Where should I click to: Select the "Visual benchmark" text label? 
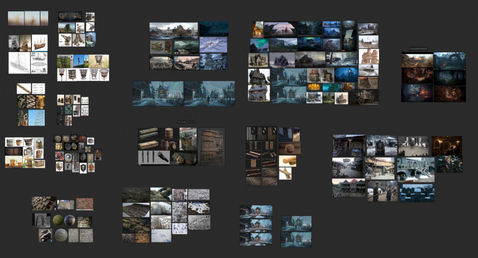point(418,49)
